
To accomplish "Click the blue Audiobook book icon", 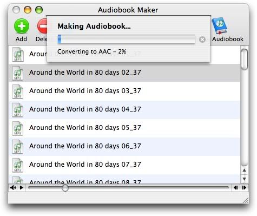I will (219, 25).
